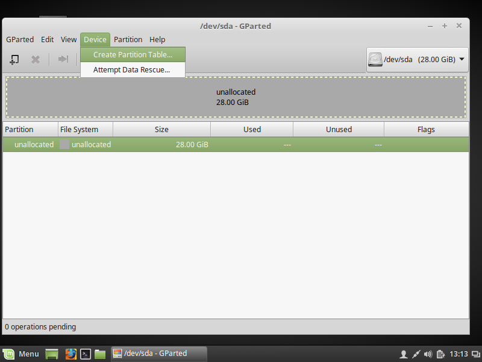Close the Device menu
482x362 pixels.
click(95, 40)
